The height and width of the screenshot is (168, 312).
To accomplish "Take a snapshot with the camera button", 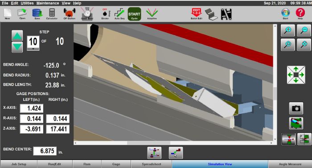I will tap(296, 108).
